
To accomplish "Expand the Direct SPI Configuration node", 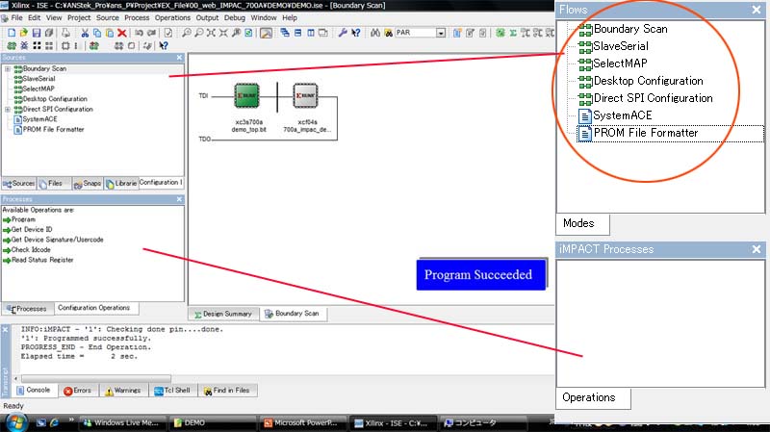I will (x=8, y=109).
